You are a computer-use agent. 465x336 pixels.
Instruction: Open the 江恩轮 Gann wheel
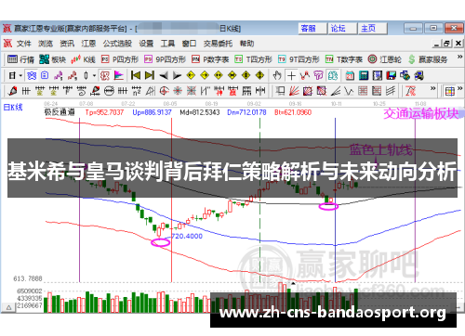[x=385, y=59]
